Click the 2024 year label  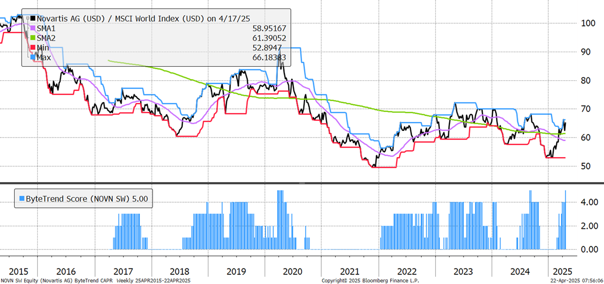pyautogui.click(x=520, y=271)
